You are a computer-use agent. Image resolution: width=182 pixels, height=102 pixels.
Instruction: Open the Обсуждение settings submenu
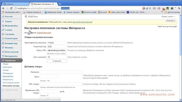coord(8,73)
